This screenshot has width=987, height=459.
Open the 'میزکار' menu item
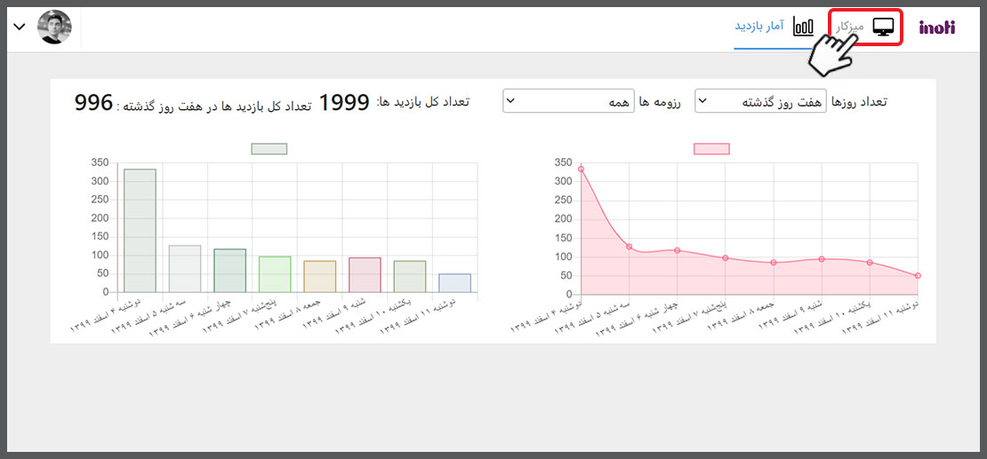[850, 28]
